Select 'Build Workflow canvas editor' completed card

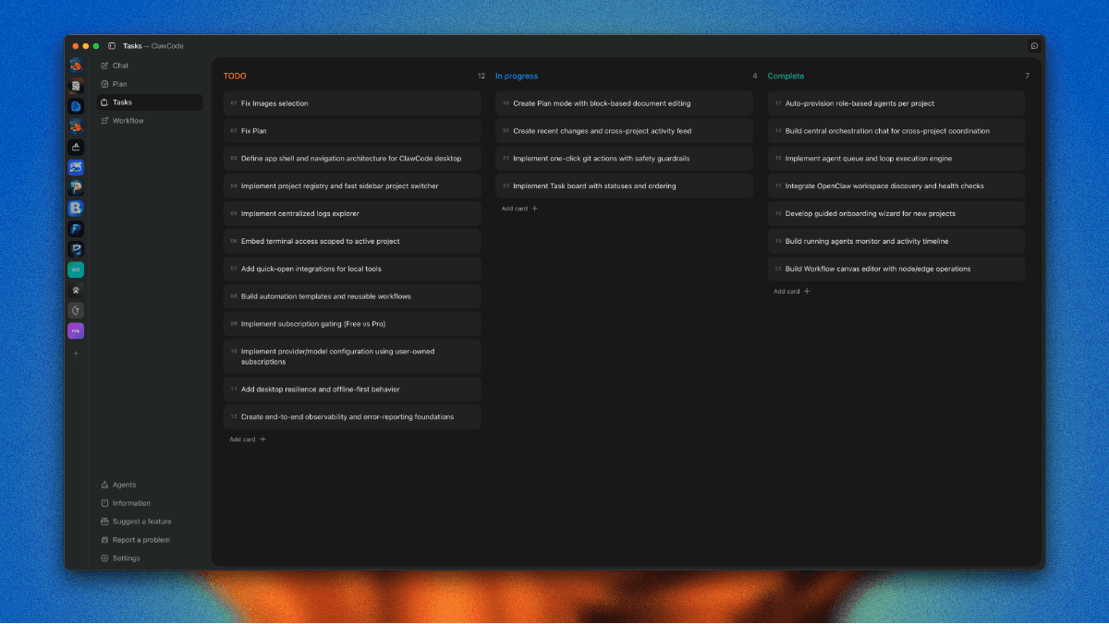tap(896, 269)
